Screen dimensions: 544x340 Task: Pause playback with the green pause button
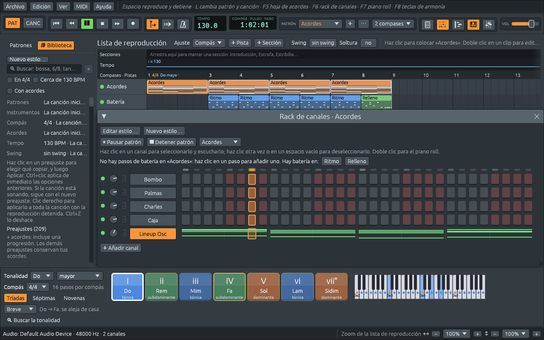(x=87, y=23)
